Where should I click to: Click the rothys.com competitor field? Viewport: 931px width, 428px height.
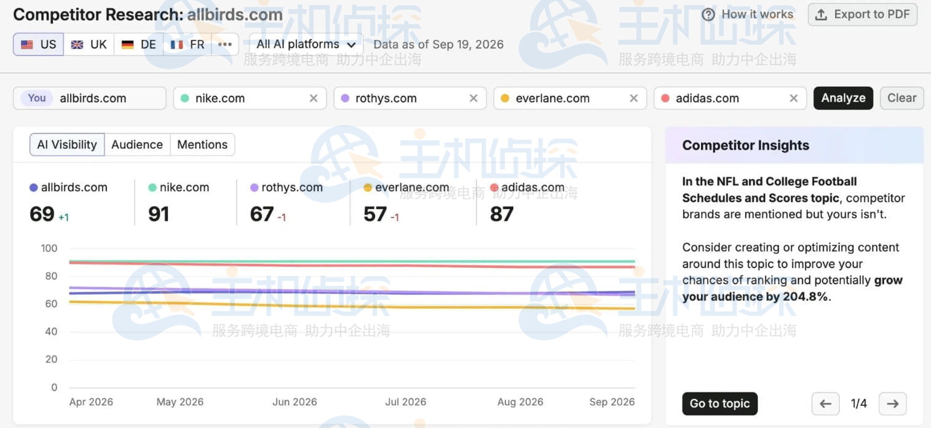(410, 98)
